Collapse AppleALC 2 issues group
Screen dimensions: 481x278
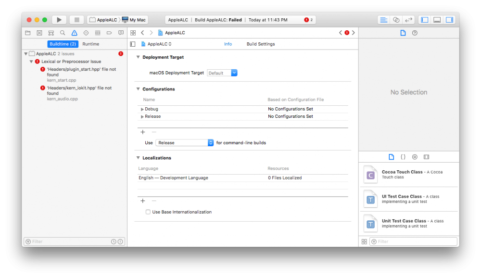[x=26, y=54]
